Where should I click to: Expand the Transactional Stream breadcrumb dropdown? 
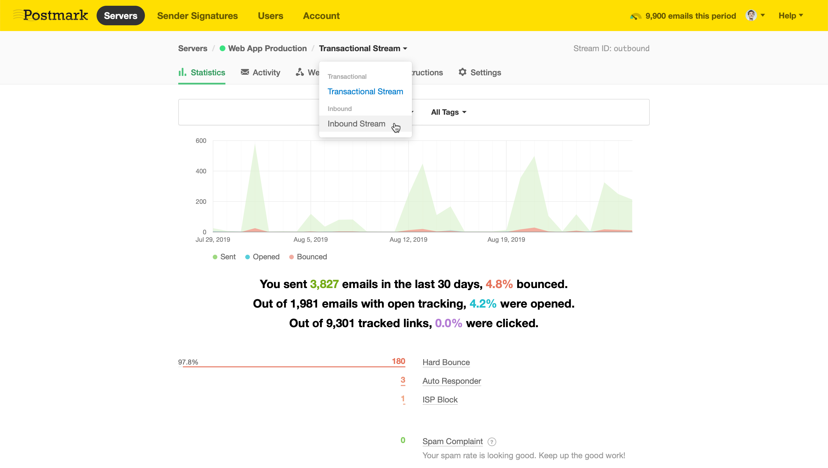pyautogui.click(x=363, y=48)
